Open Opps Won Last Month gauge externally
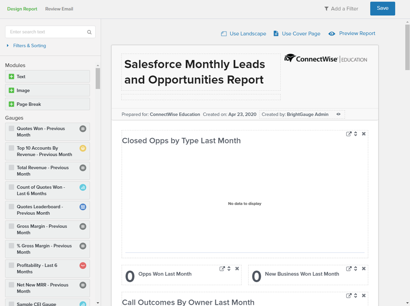The image size is (410, 306). [x=222, y=269]
